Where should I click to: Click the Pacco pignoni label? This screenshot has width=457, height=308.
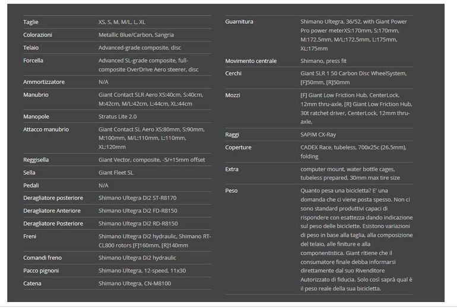coord(42,271)
